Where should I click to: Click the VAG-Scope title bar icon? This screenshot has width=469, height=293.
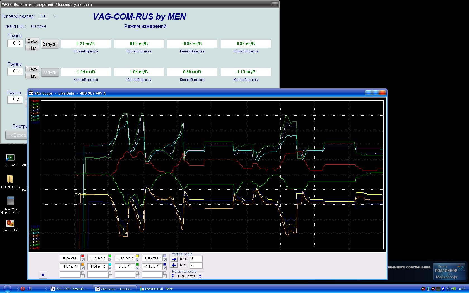tap(31, 93)
